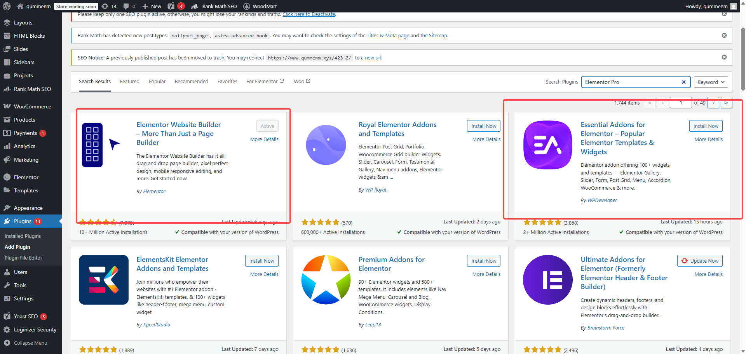The width and height of the screenshot is (746, 354).
Task: Click the Loginizer Security gear icon
Action: (x=7, y=330)
